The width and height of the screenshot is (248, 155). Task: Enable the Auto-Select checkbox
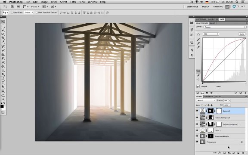[12, 12]
